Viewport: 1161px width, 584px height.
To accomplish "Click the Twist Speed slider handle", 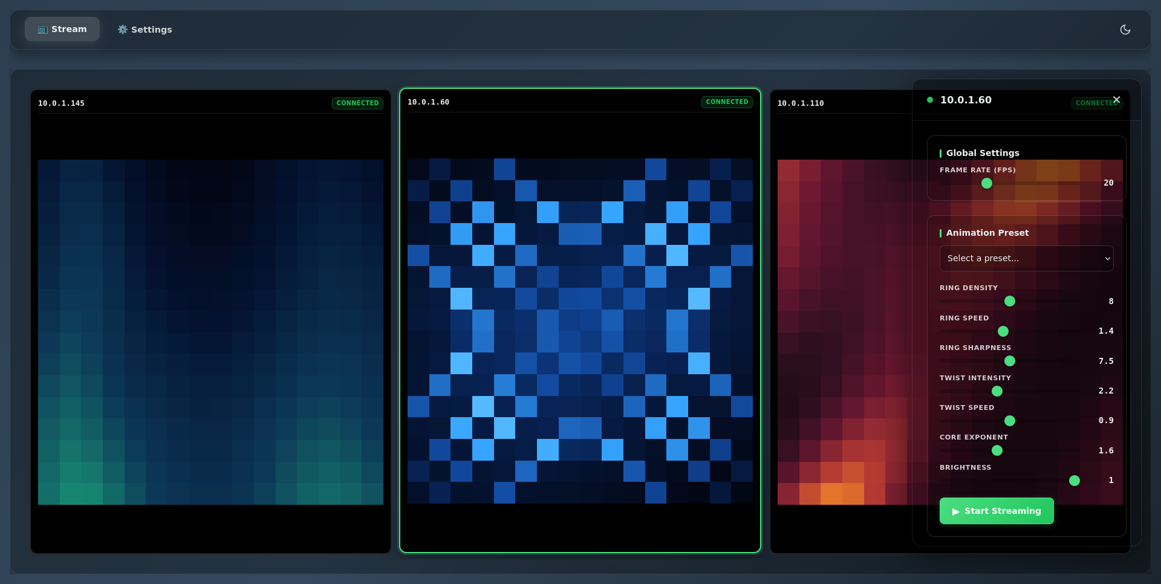I will pos(1010,421).
